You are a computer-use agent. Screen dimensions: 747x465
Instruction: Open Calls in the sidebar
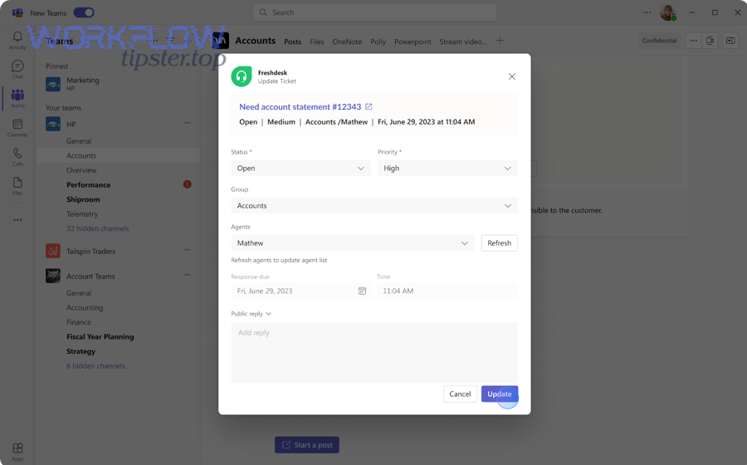(x=17, y=156)
